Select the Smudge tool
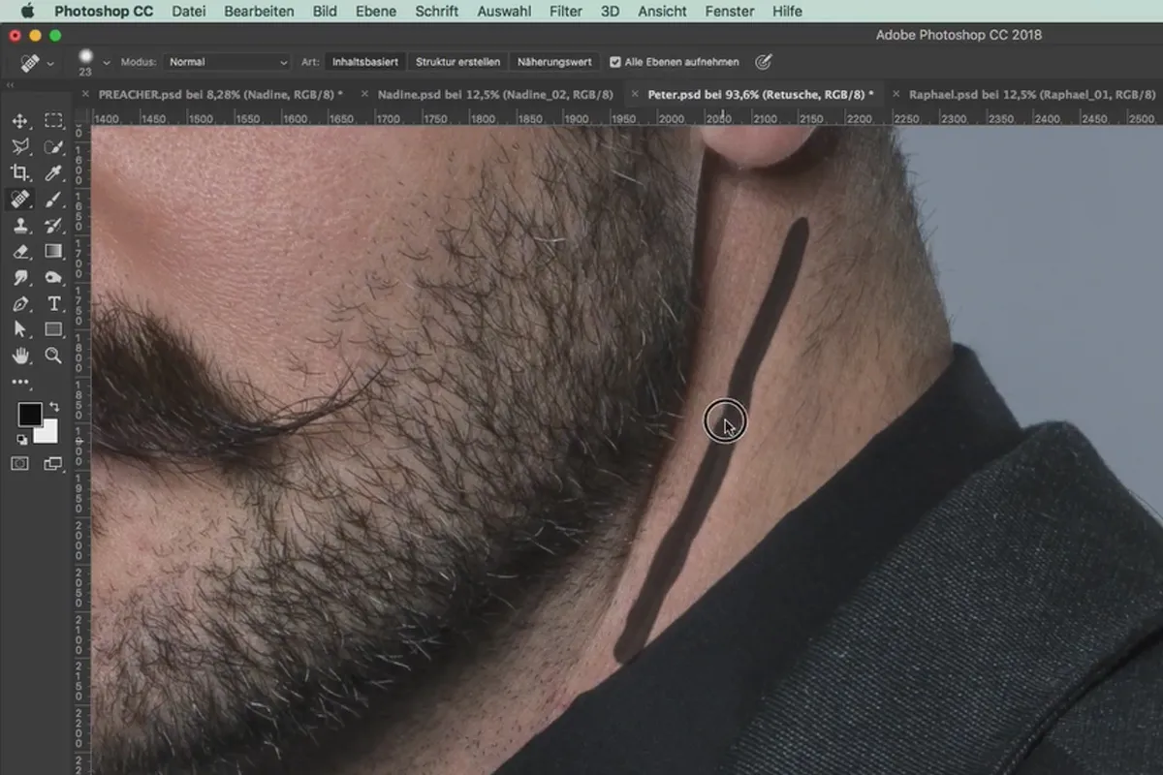1163x775 pixels. [20, 278]
